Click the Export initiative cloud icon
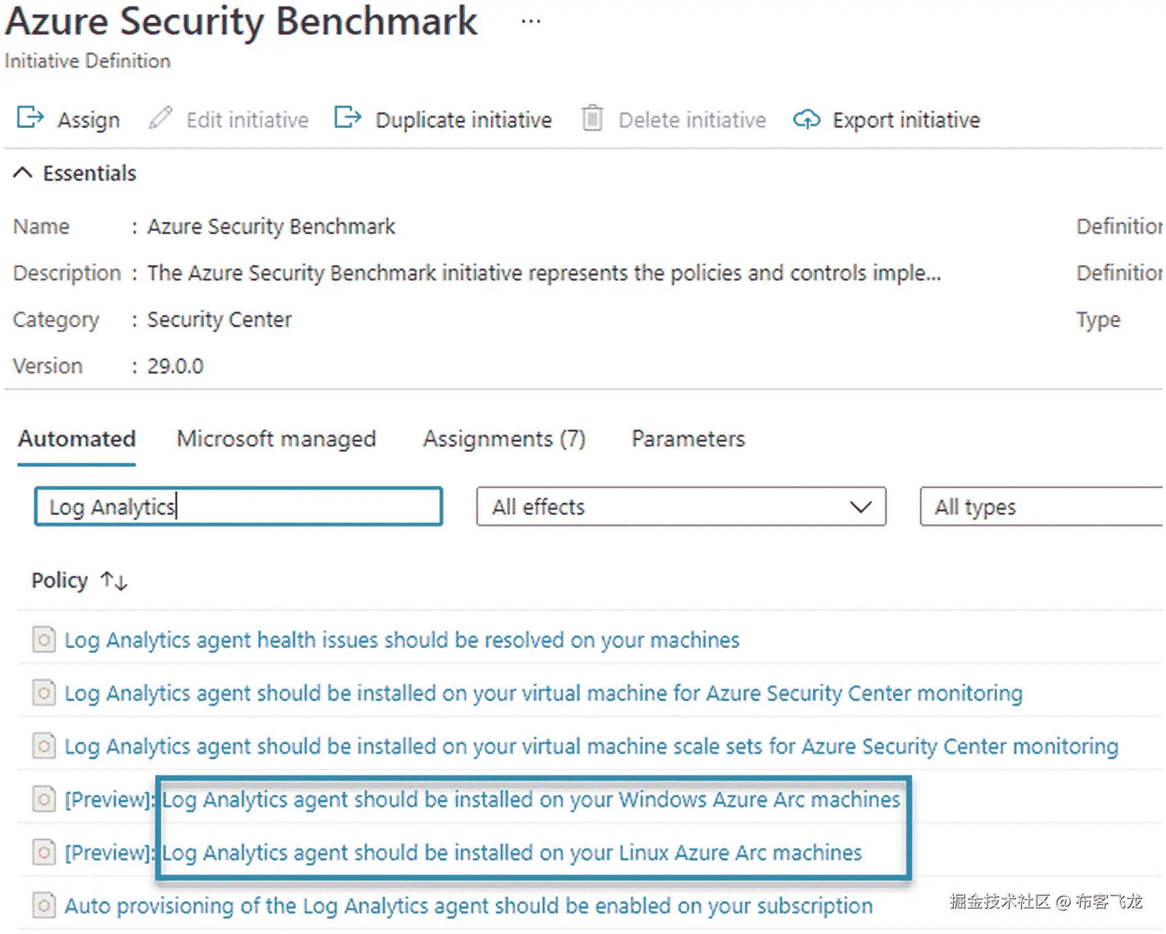Screen dimensions: 1166x934 (x=806, y=120)
